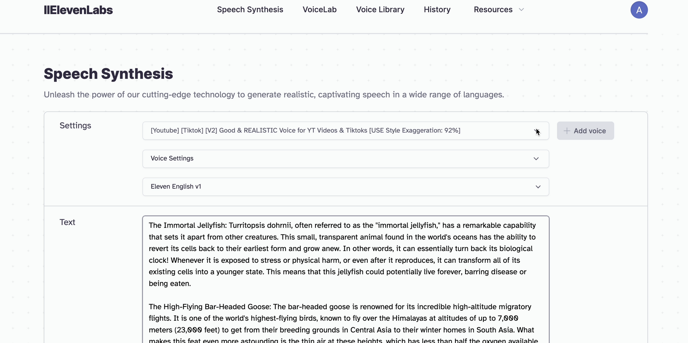
Task: Click the Text section label
Action: pyautogui.click(x=67, y=222)
